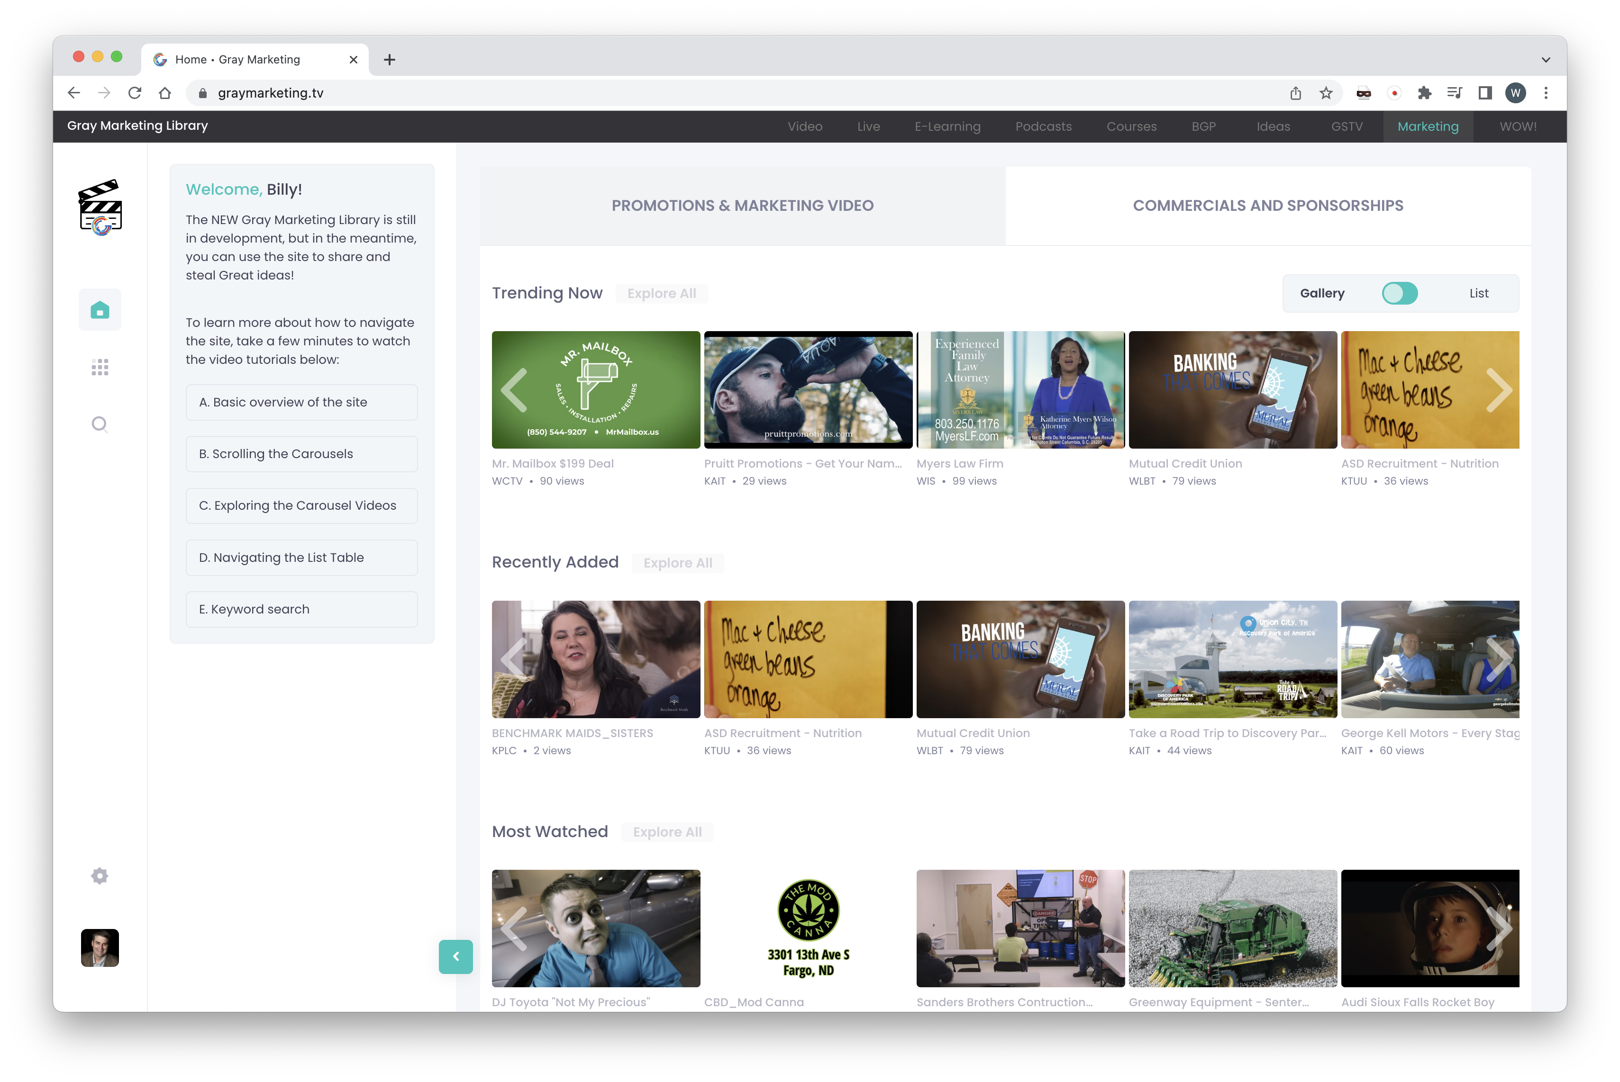This screenshot has width=1620, height=1082.
Task: Open the Ideas nav item
Action: (1273, 126)
